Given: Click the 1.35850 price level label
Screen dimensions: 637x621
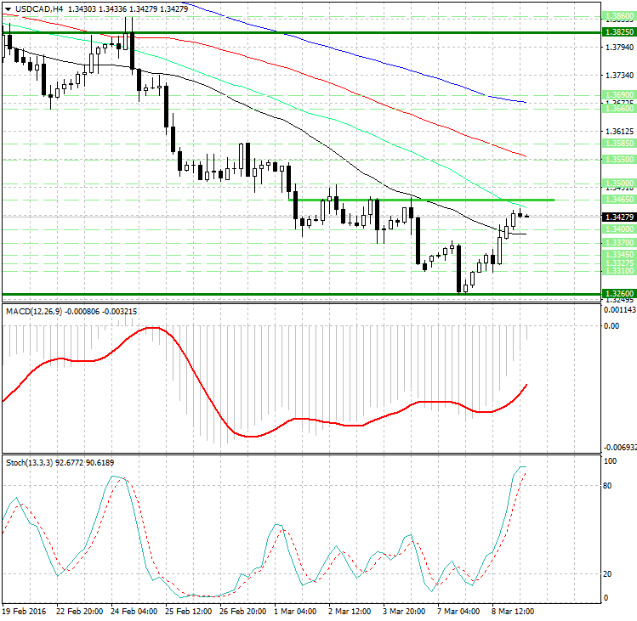Looking at the screenshot, I should pos(619,144).
